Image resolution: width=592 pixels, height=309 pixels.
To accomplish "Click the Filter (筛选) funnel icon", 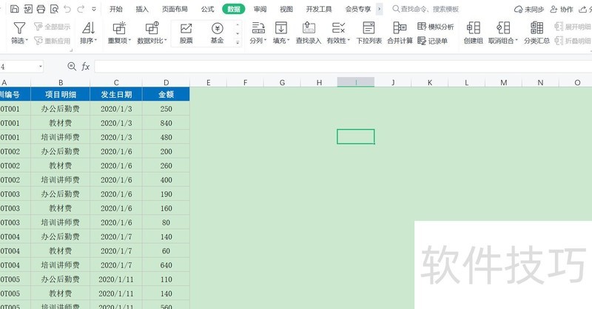I will (18, 28).
